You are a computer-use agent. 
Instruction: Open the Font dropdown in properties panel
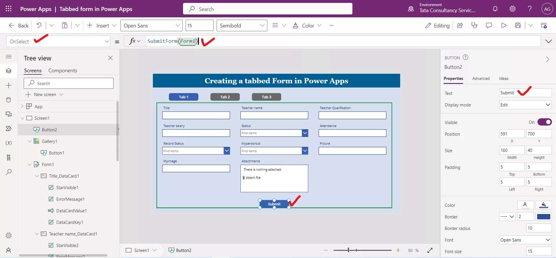[525, 240]
